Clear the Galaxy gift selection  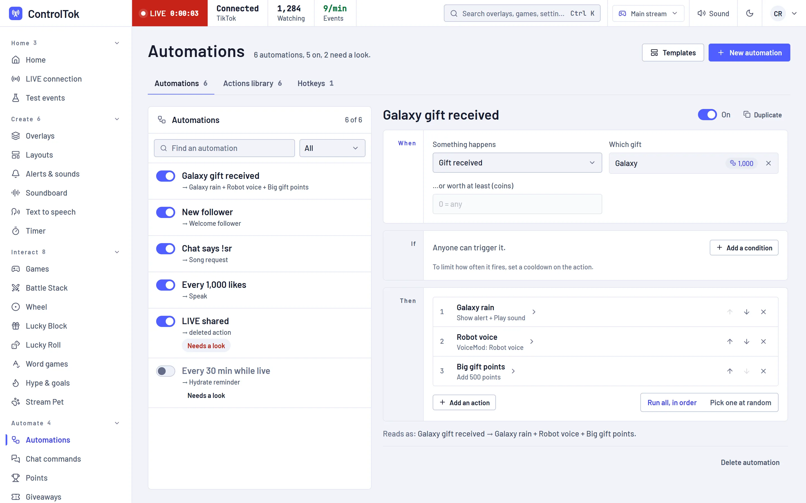768,163
